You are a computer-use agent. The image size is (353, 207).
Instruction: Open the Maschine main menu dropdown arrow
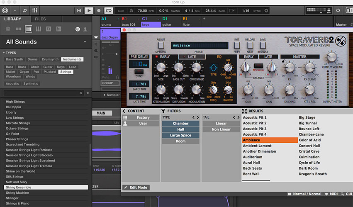(x=15, y=10)
